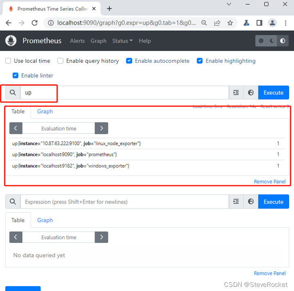
Task: Execute the second panel query
Action: 274,202
